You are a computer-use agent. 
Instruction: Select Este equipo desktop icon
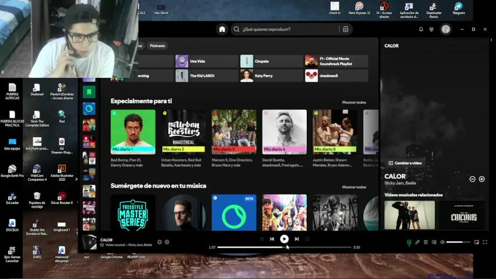point(12,144)
